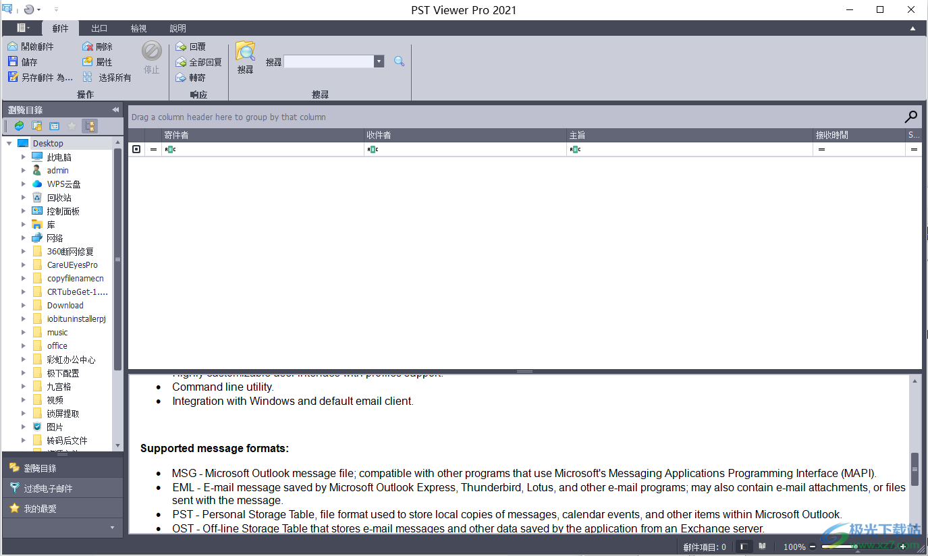Viewport: 928px width, 556px height.
Task: Click magnifier button beside search combo box
Action: pyautogui.click(x=399, y=61)
